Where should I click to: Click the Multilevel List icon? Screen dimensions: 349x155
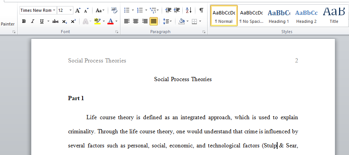point(153,10)
